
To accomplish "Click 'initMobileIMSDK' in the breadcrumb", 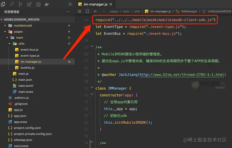I will point(219,11).
